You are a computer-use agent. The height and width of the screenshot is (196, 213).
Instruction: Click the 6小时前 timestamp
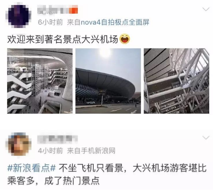click(50, 22)
